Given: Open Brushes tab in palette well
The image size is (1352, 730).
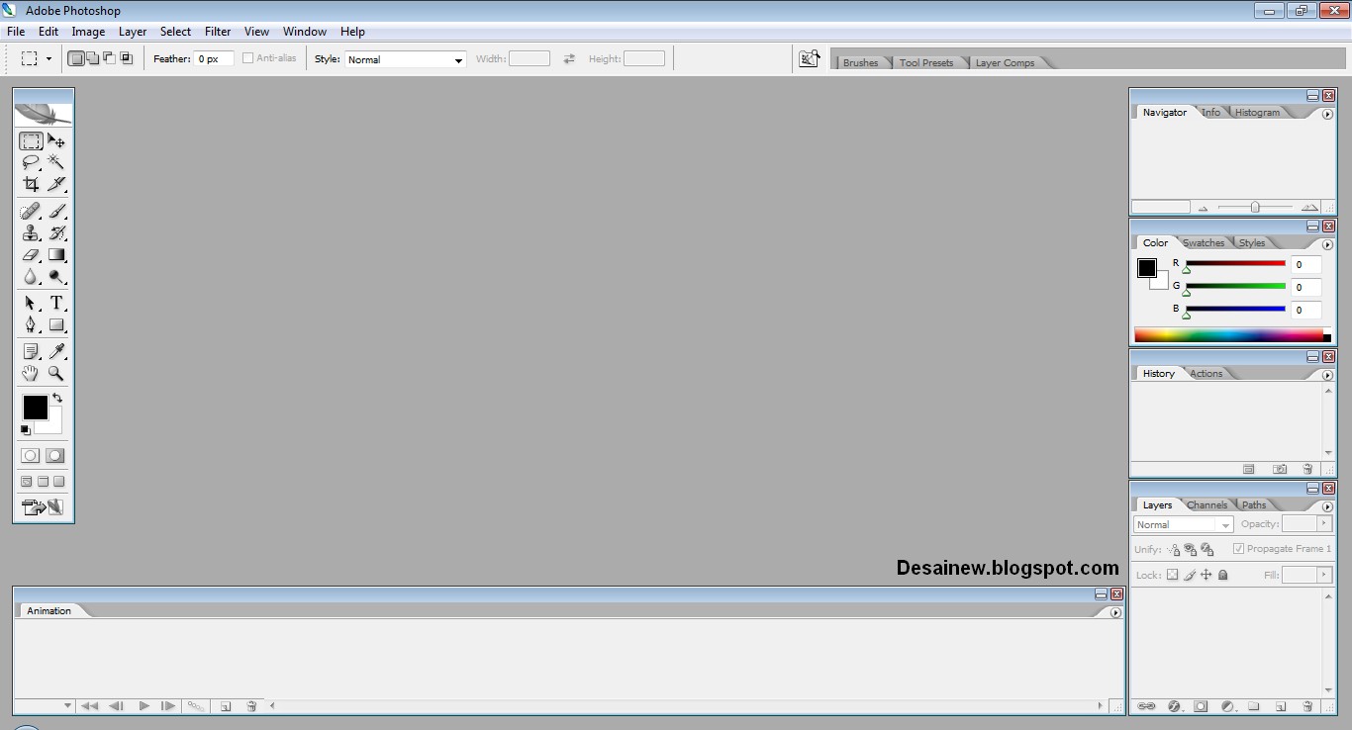Looking at the screenshot, I should point(860,62).
